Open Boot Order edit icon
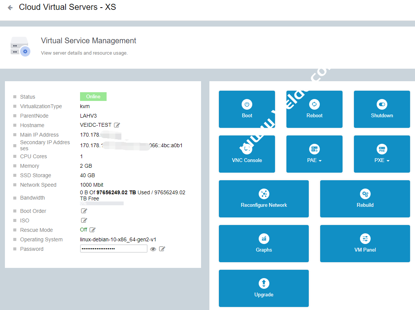 pos(84,211)
